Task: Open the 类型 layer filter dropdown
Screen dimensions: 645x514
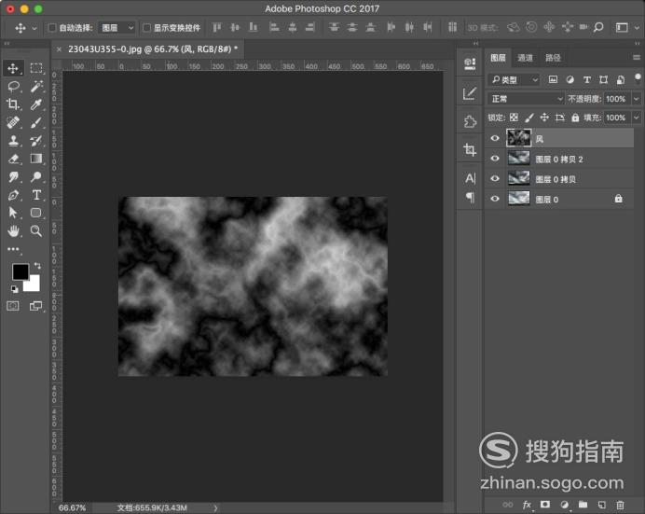Action: 514,79
